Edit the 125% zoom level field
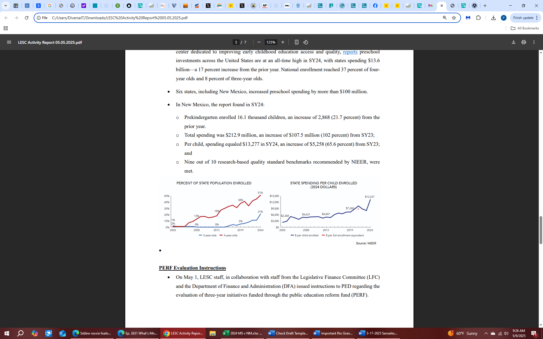543x339 pixels. click(271, 42)
